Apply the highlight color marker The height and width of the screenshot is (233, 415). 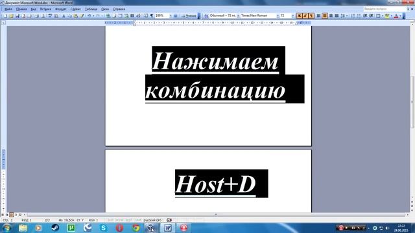pos(387,16)
